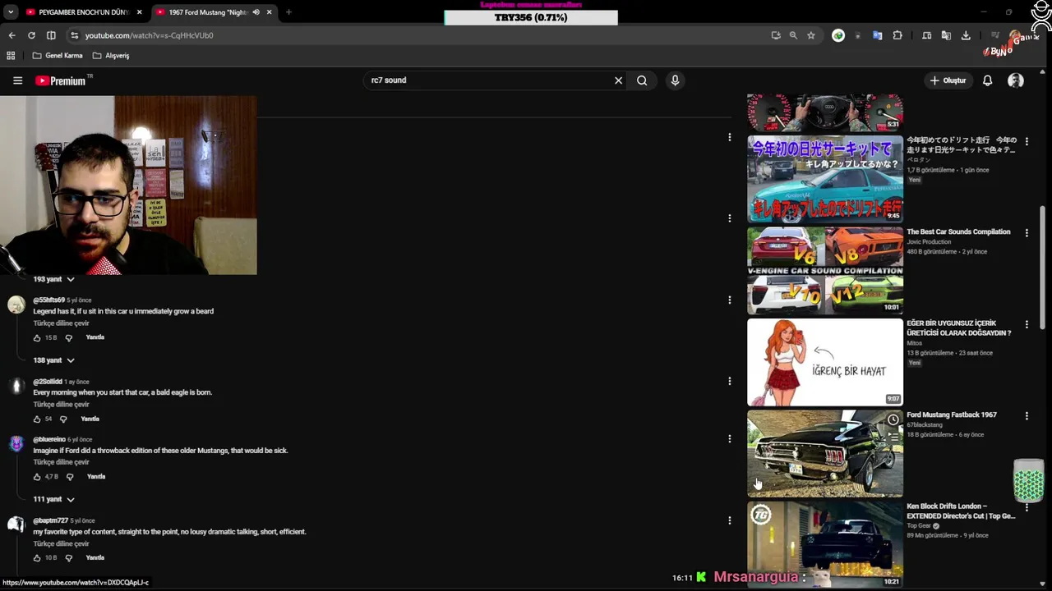The width and height of the screenshot is (1052, 591).
Task: Open Chrome apps grid in bookmarks bar
Action: tap(11, 56)
